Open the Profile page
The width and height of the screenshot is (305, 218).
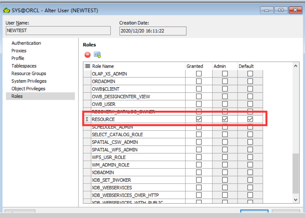click(x=18, y=58)
